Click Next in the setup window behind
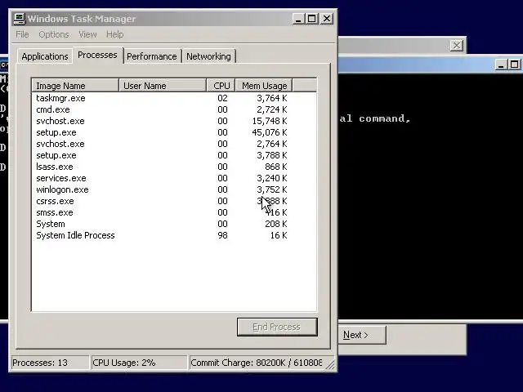The image size is (523, 392). [x=362, y=335]
